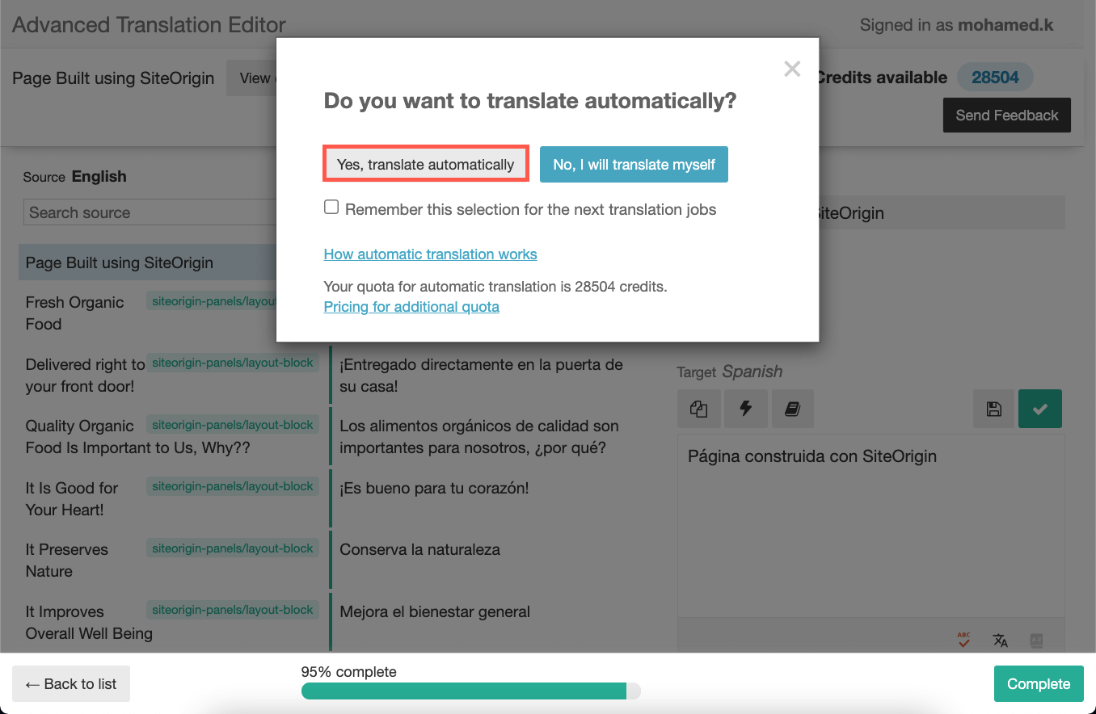Viewport: 1096px width, 714px height.
Task: Close the automatic translation dialog
Action: click(x=792, y=69)
